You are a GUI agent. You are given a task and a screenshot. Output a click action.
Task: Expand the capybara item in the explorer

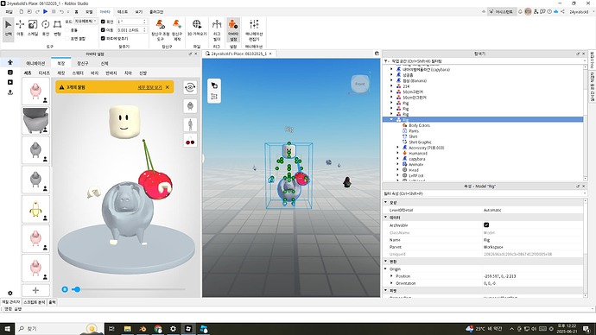(x=398, y=159)
